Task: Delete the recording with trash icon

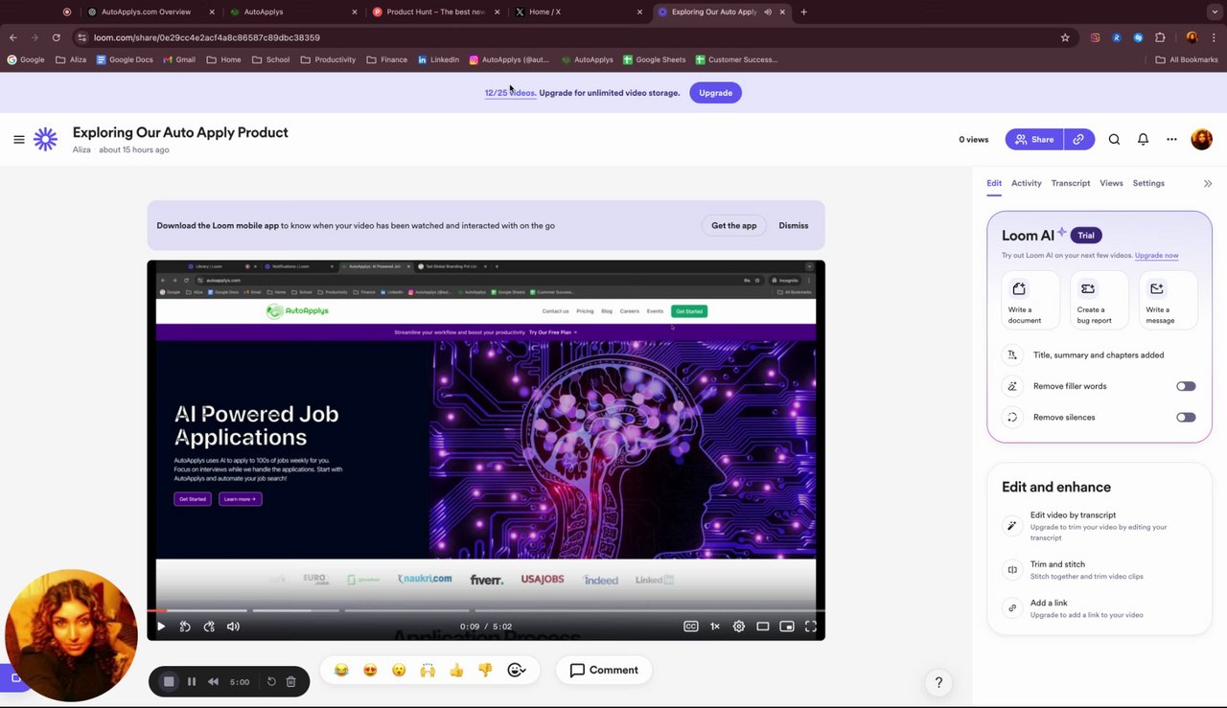Action: point(291,682)
